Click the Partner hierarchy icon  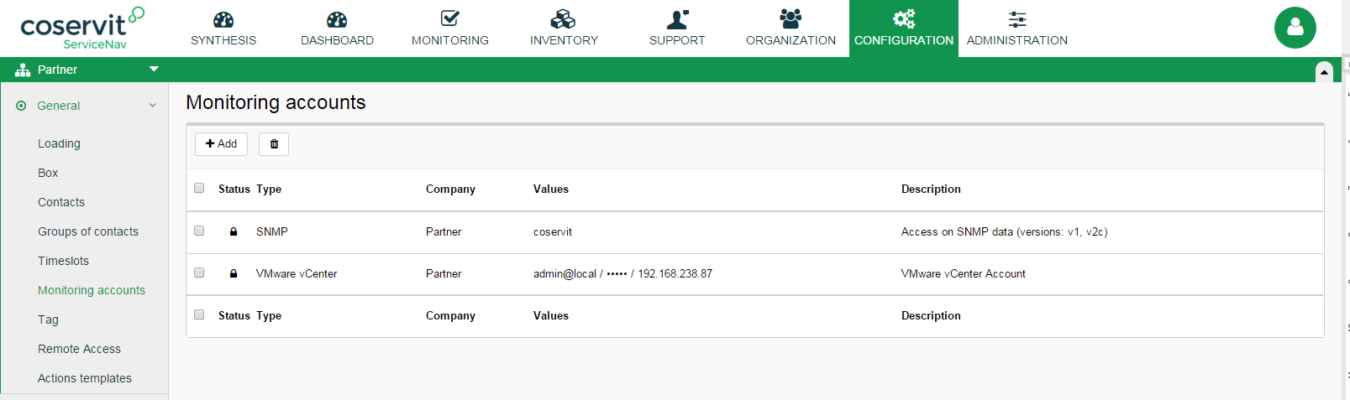point(23,70)
